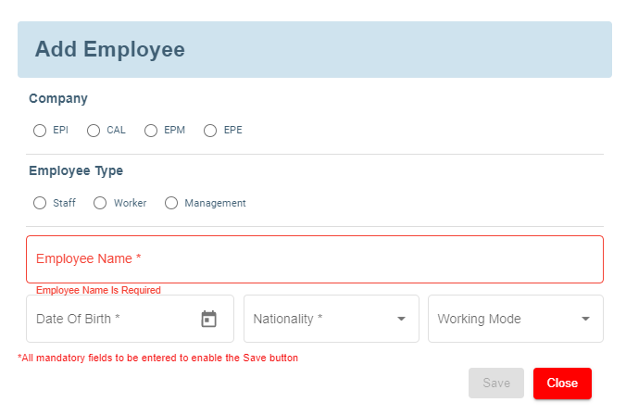Pick the EPE company radio button
This screenshot has height=415, width=626.
tap(210, 131)
